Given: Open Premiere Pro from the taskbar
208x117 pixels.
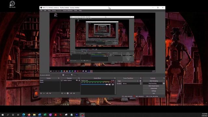Looking at the screenshot, I should (77, 115).
